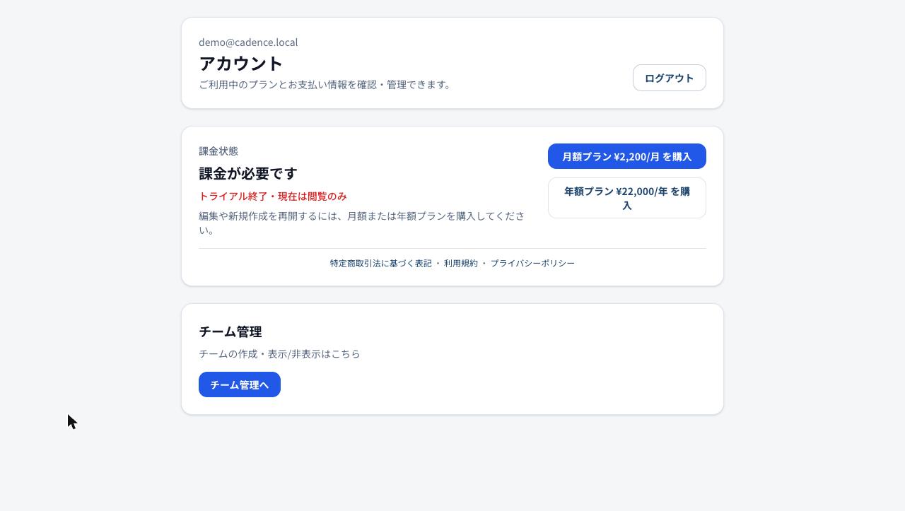Open the 利用規約 link

461,263
